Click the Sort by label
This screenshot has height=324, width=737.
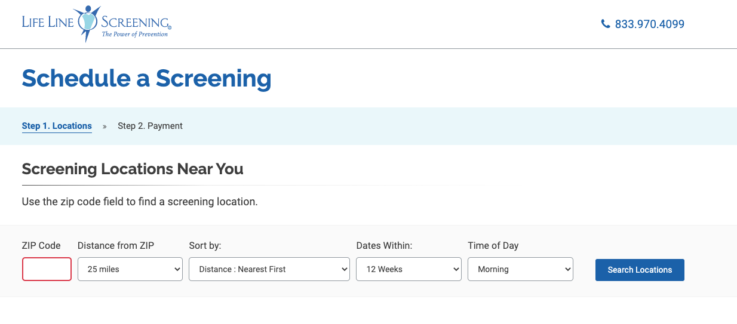(x=205, y=245)
